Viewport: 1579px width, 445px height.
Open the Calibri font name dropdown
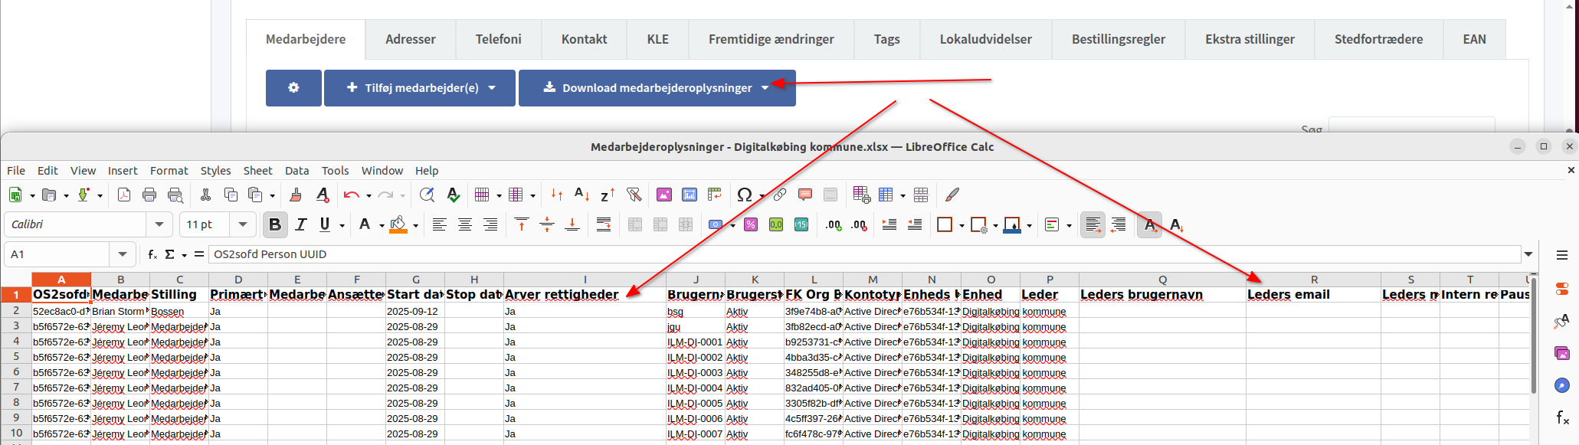159,224
